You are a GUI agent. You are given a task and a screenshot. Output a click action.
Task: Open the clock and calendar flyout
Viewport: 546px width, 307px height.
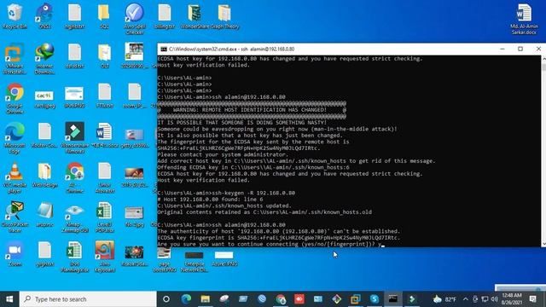coord(512,299)
